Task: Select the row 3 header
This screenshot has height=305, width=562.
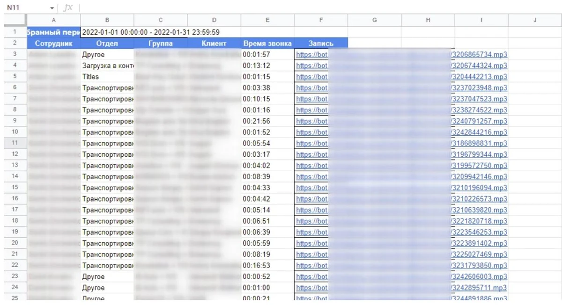Action: pos(15,54)
